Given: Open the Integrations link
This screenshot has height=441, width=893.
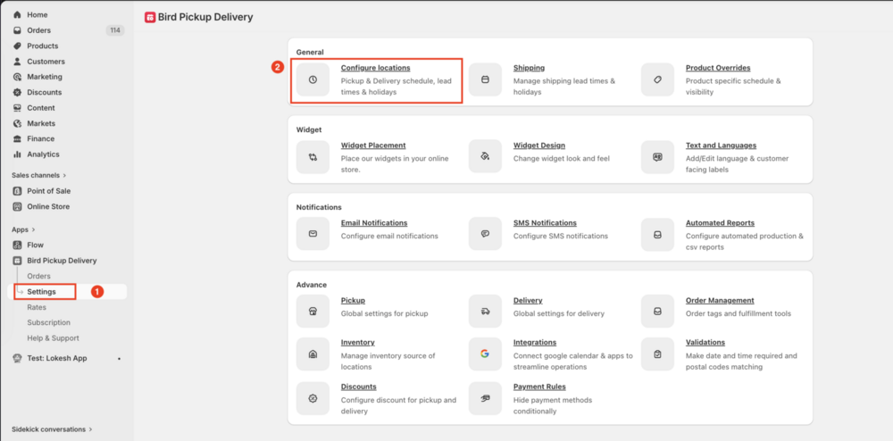Looking at the screenshot, I should click(x=535, y=343).
